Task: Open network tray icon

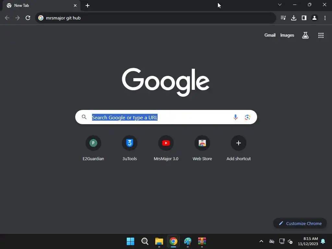Action: [282, 241]
